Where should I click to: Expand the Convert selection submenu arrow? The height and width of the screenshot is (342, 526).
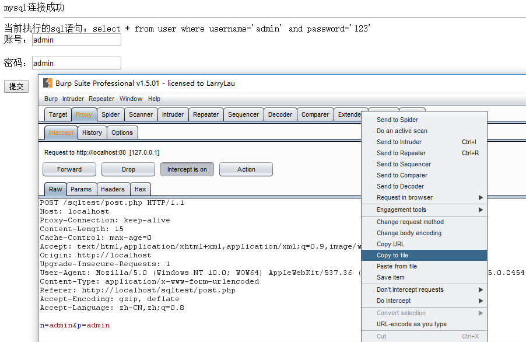click(x=481, y=313)
